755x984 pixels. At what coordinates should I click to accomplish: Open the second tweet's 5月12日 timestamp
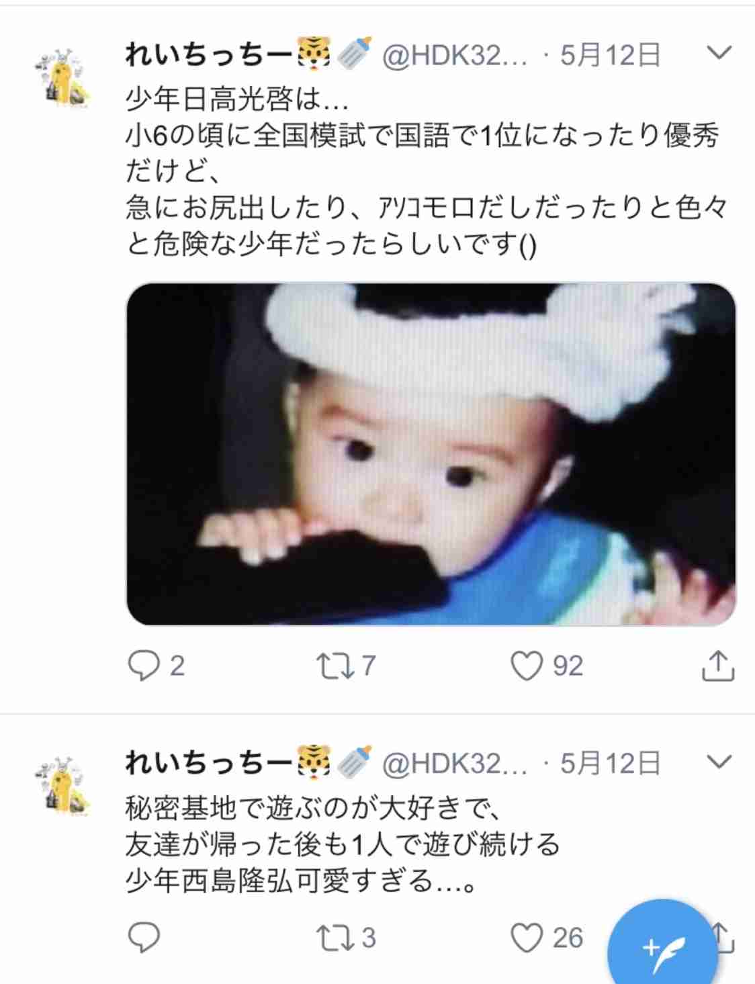(x=610, y=764)
